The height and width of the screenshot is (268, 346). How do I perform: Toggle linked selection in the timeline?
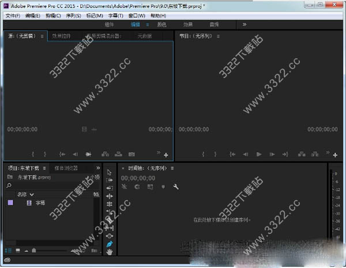click(x=150, y=187)
